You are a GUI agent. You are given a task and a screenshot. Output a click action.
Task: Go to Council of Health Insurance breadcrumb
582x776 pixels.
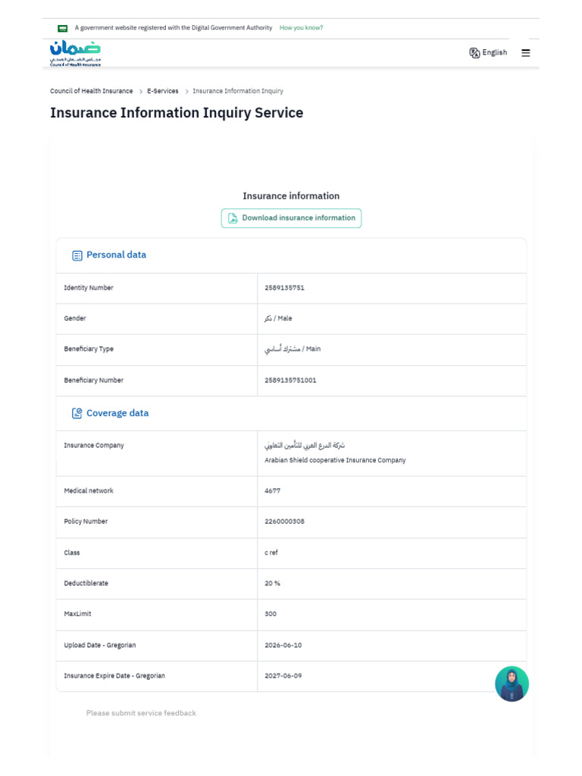(x=92, y=91)
